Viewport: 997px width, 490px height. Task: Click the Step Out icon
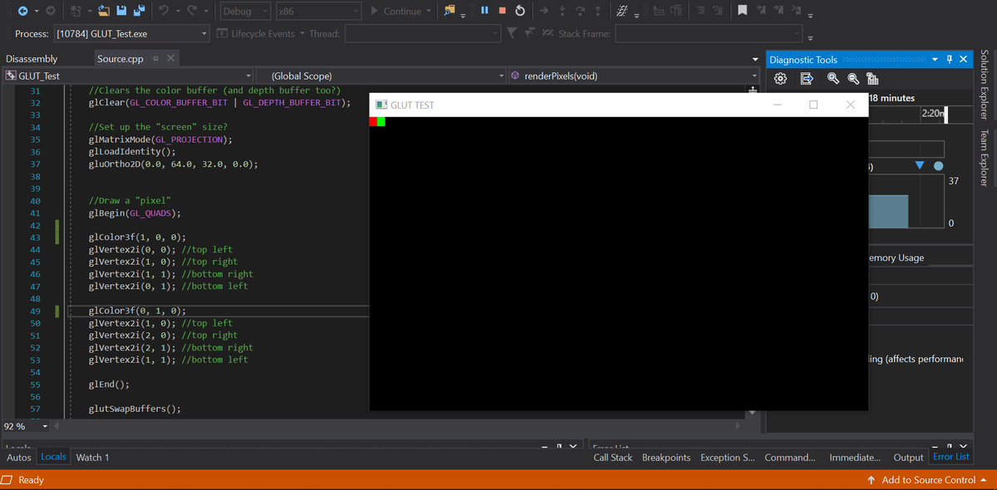click(x=597, y=12)
